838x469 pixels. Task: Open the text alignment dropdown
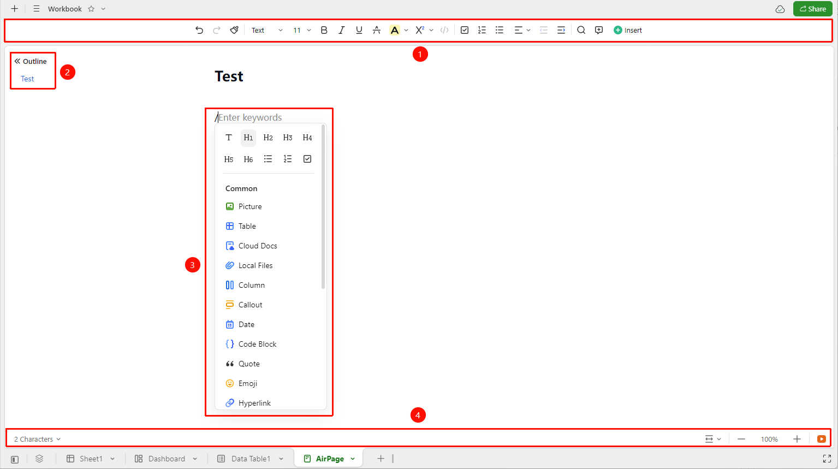pyautogui.click(x=522, y=30)
